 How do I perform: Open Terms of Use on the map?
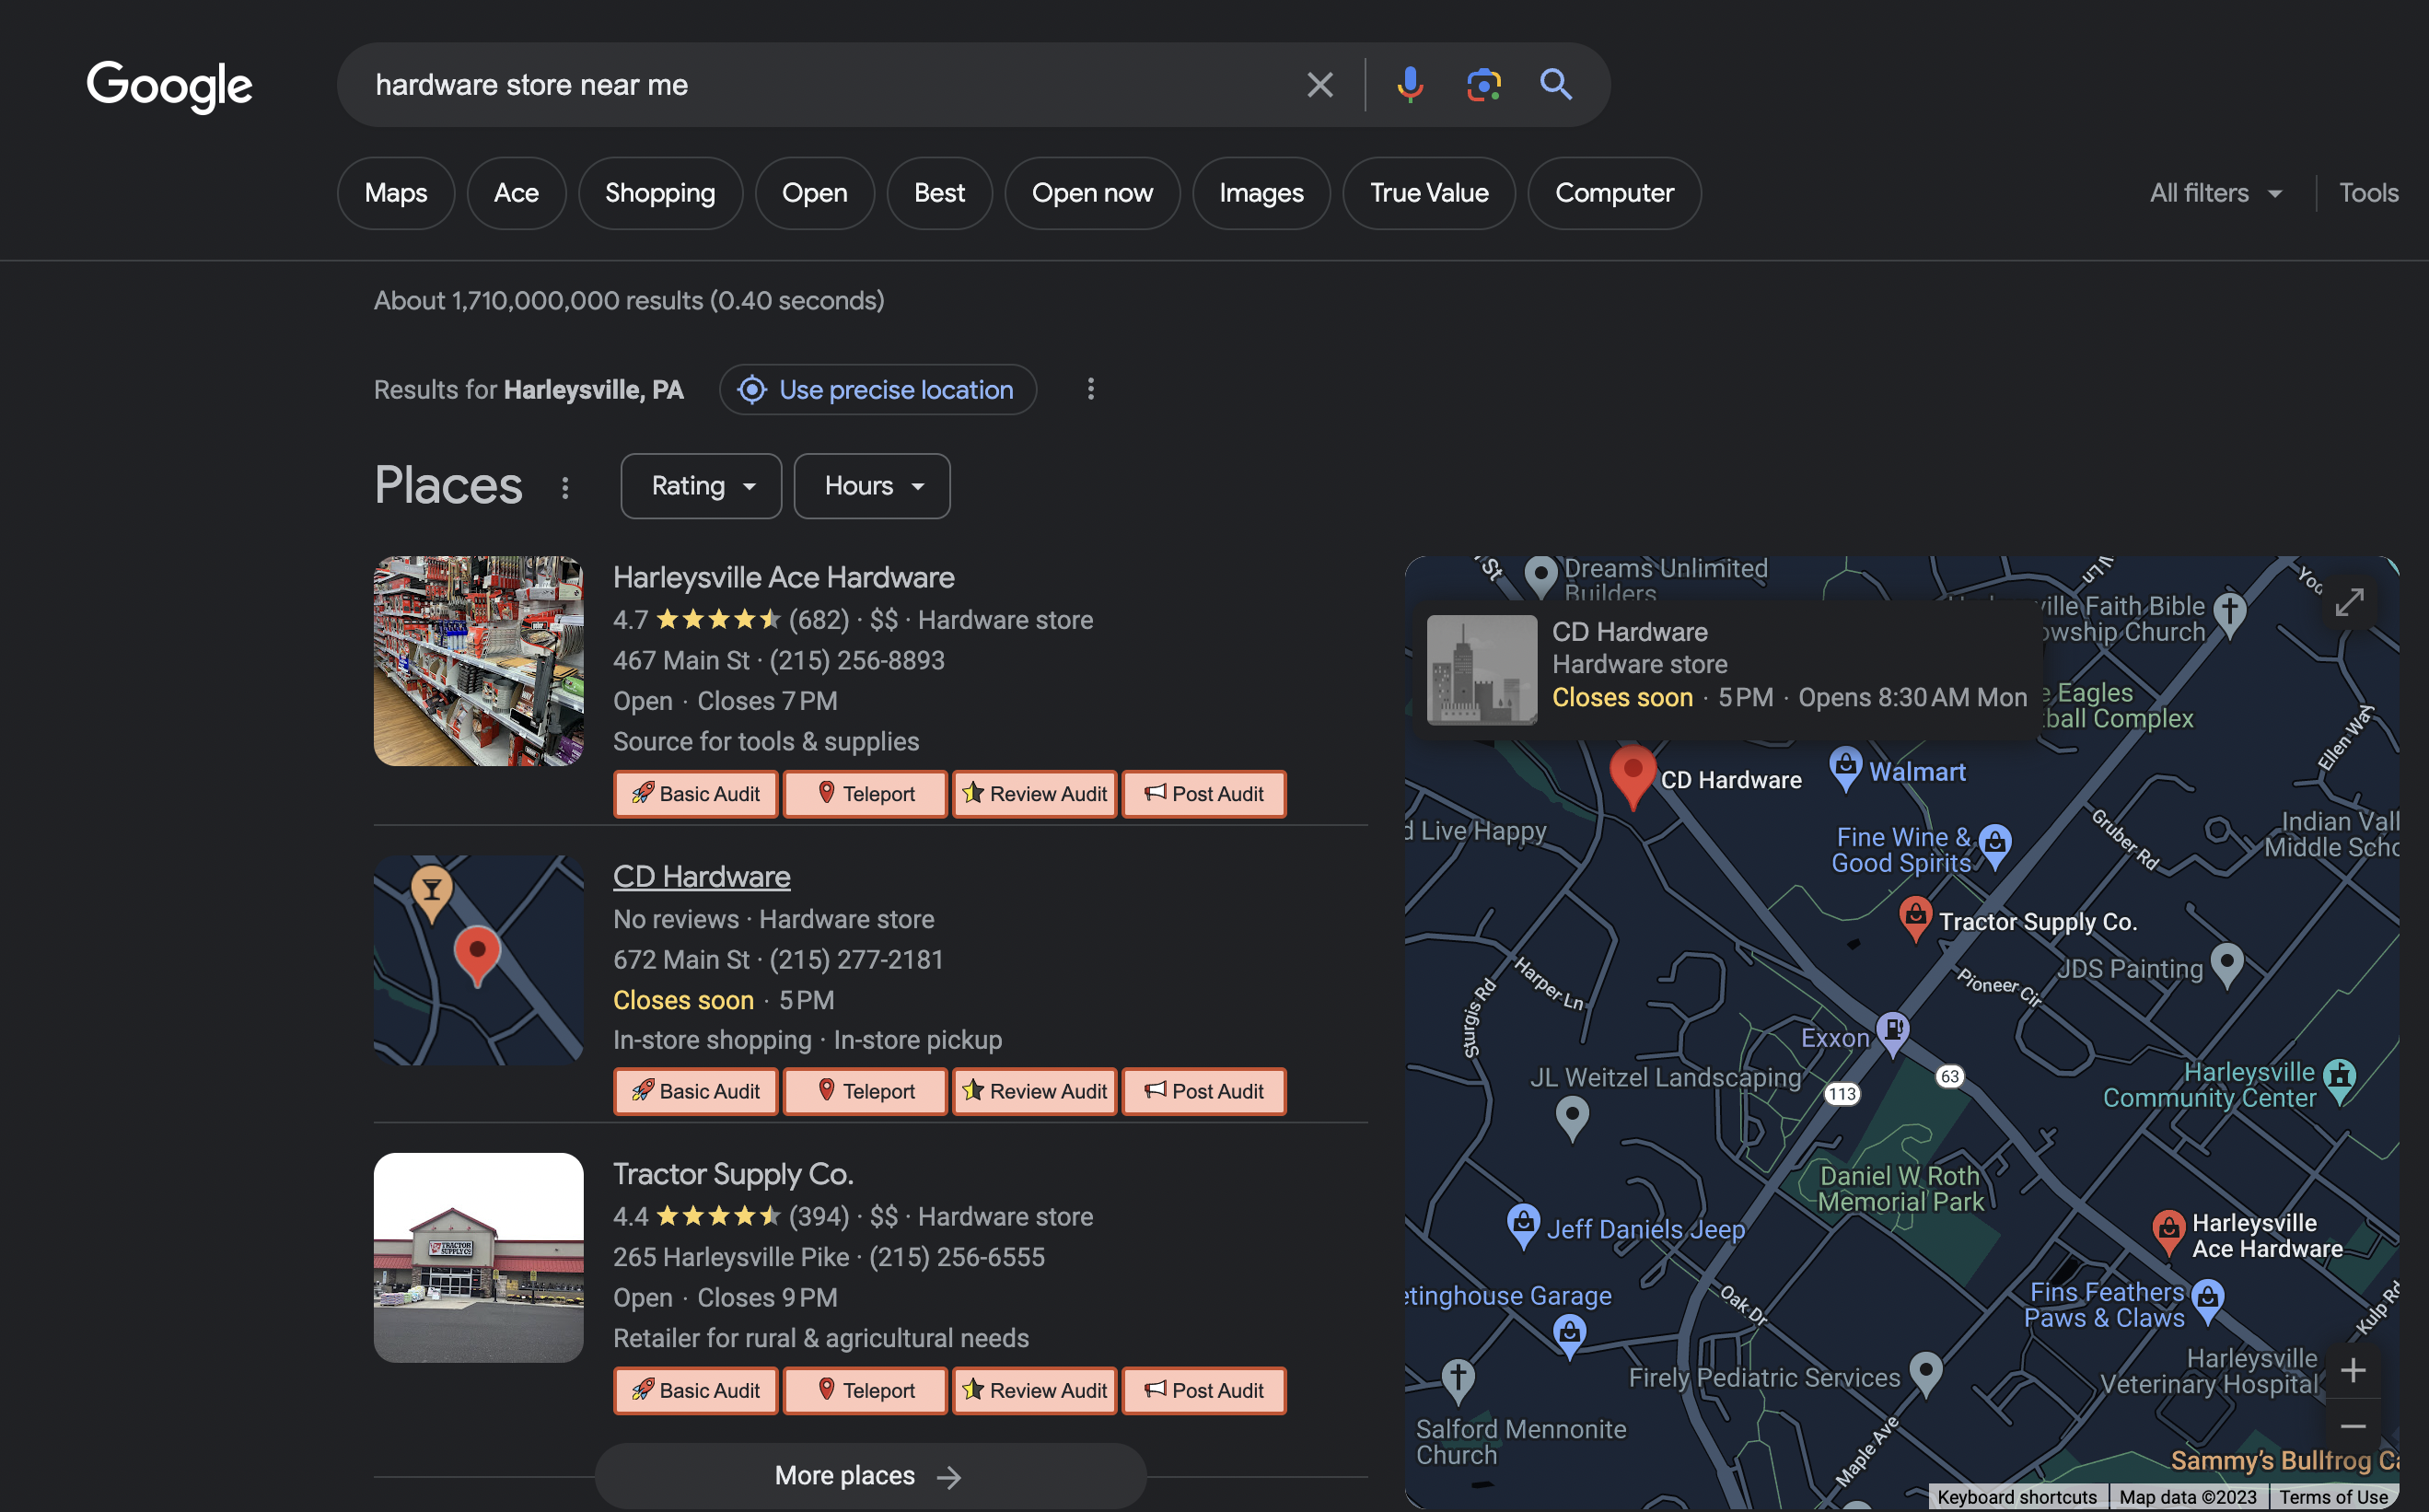pos(2333,1497)
